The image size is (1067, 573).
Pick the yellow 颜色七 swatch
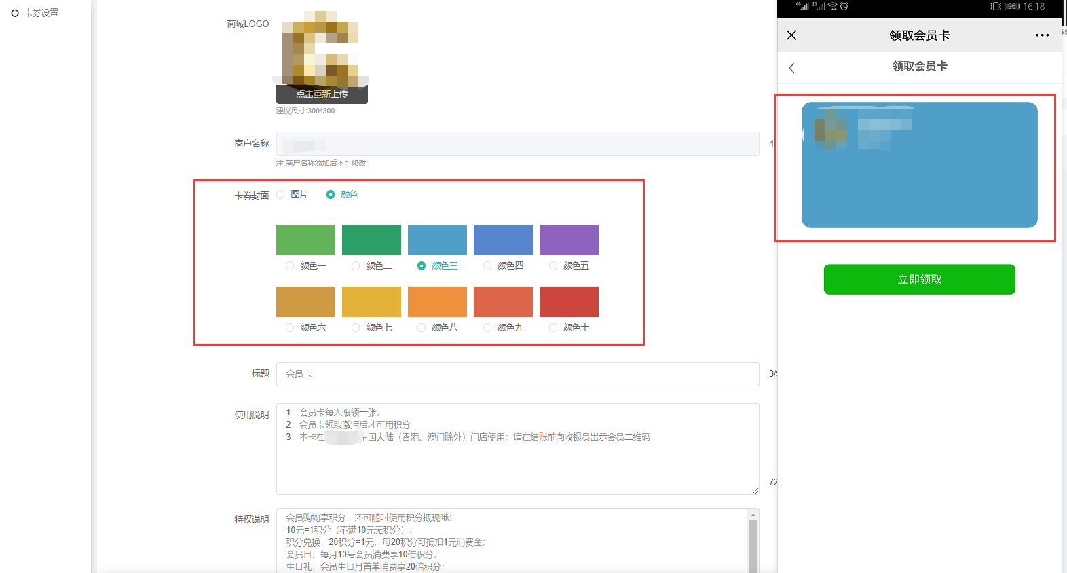[x=371, y=301]
